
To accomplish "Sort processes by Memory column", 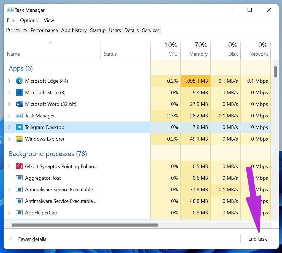I will (196, 50).
